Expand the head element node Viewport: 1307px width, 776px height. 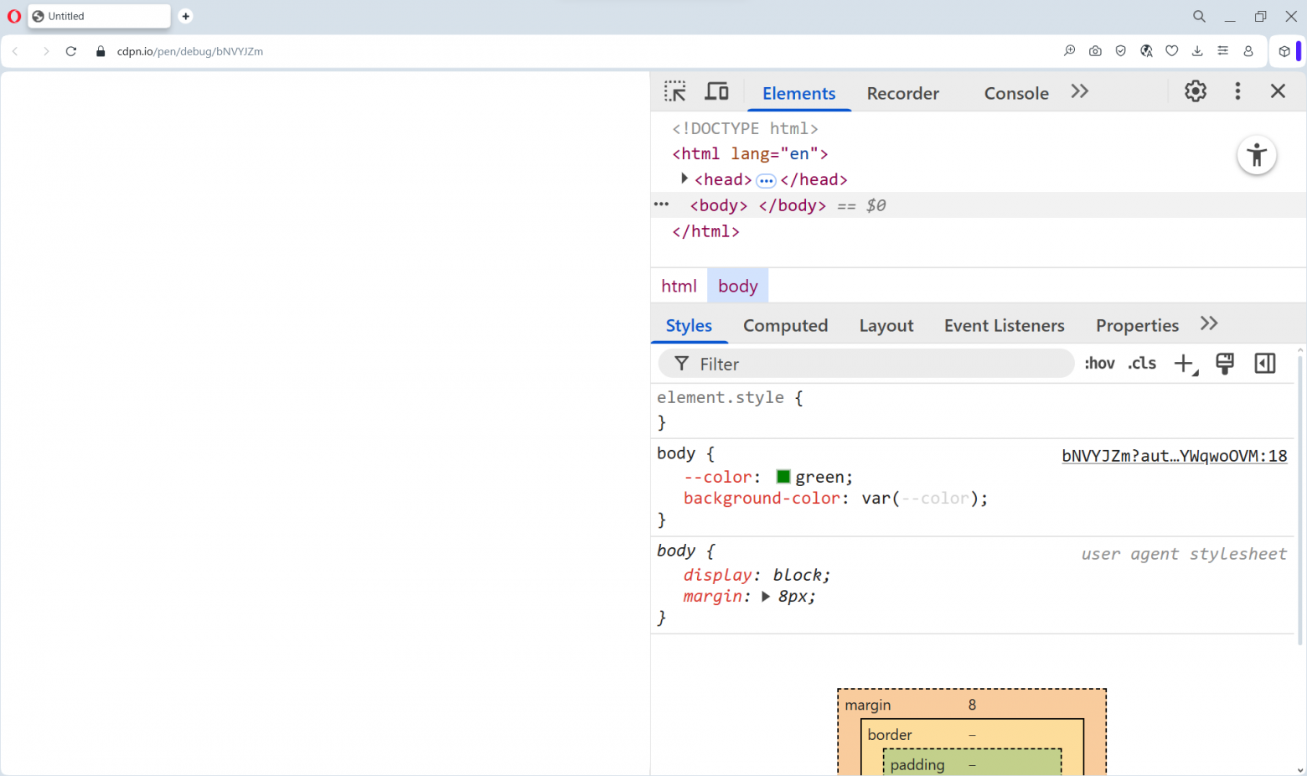[x=684, y=178]
